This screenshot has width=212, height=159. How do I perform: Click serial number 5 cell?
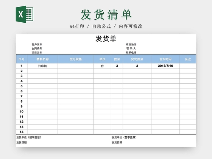(22, 86)
